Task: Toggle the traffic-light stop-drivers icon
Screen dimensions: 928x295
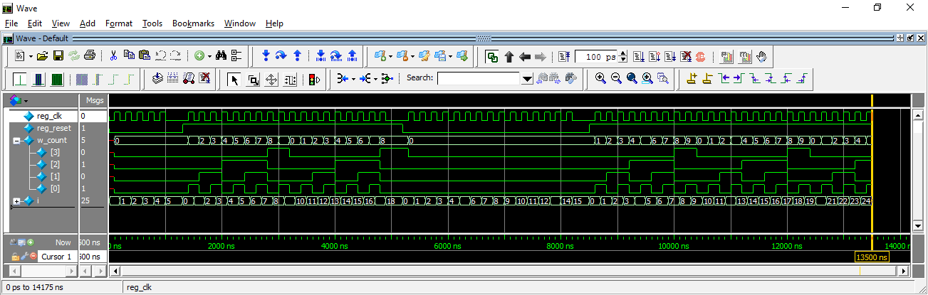Action: point(313,80)
